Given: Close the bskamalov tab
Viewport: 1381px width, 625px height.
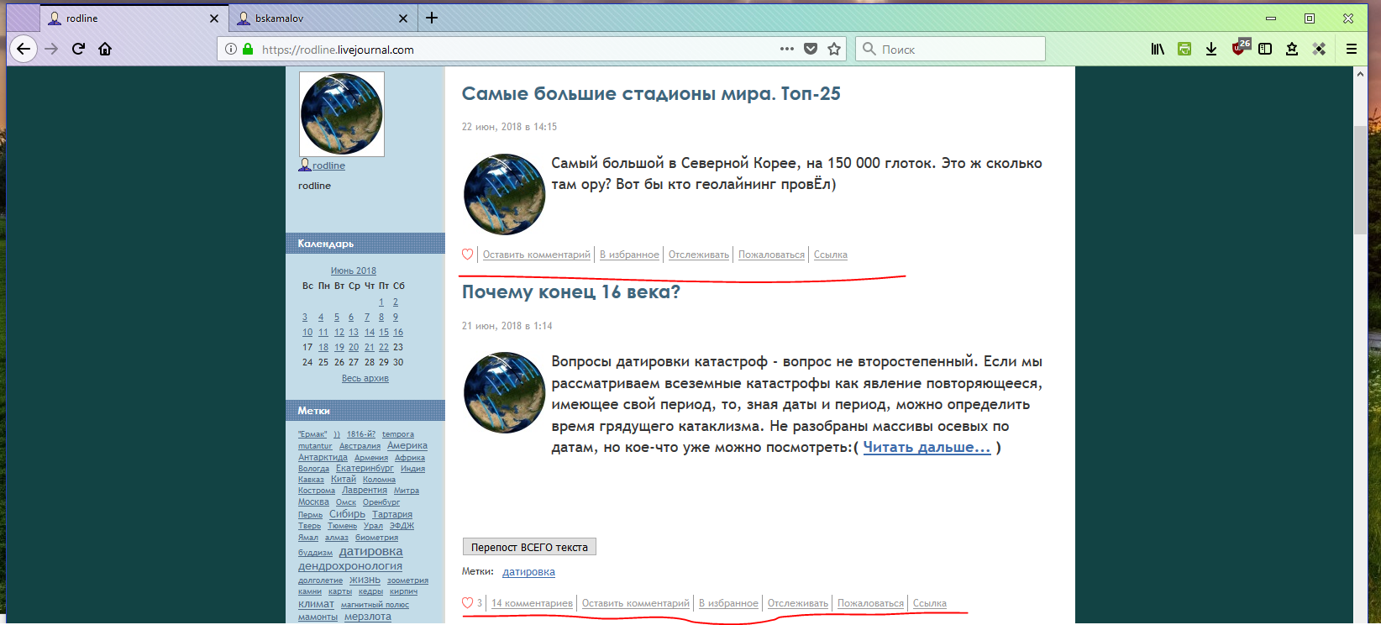Looking at the screenshot, I should [403, 18].
